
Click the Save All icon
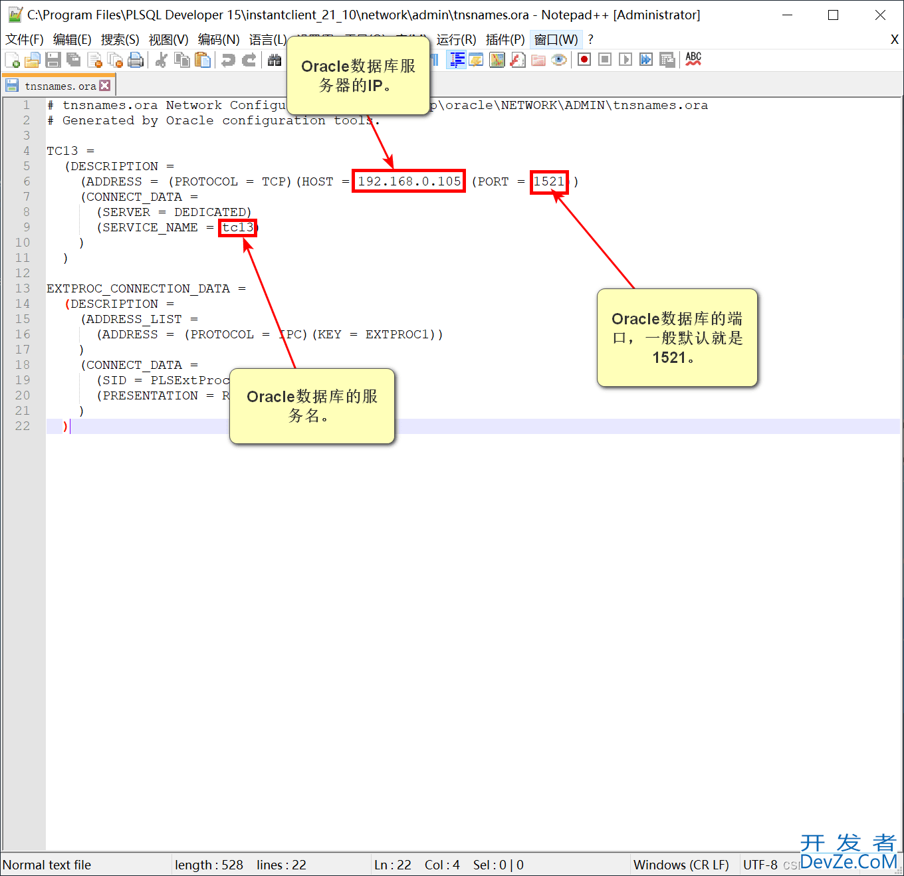click(x=74, y=60)
